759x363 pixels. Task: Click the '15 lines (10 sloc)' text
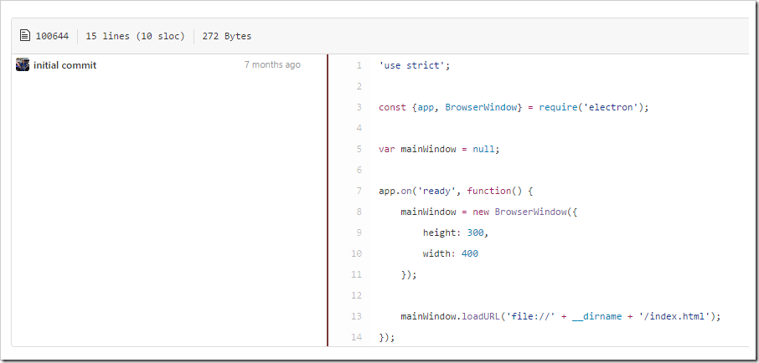135,36
